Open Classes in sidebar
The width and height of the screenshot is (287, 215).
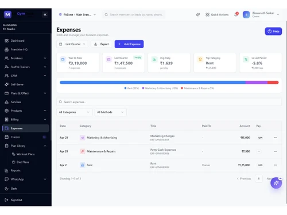[26, 137]
